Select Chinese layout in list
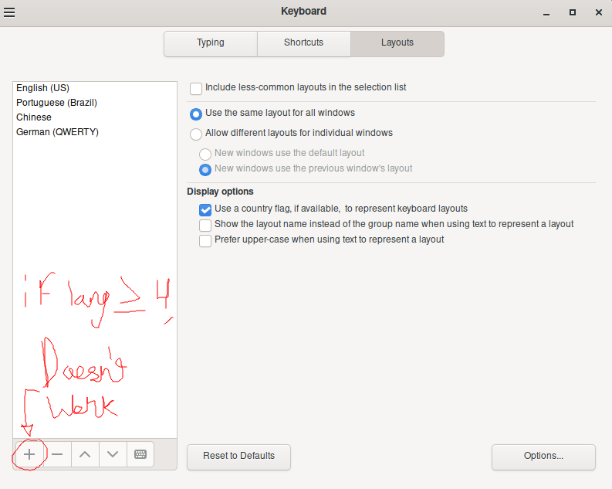612x489 pixels. click(x=95, y=117)
